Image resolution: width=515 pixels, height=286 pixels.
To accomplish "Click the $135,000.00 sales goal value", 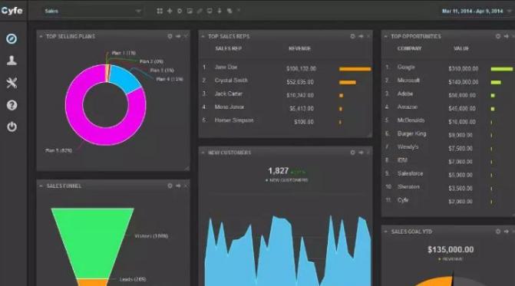I will click(451, 250).
